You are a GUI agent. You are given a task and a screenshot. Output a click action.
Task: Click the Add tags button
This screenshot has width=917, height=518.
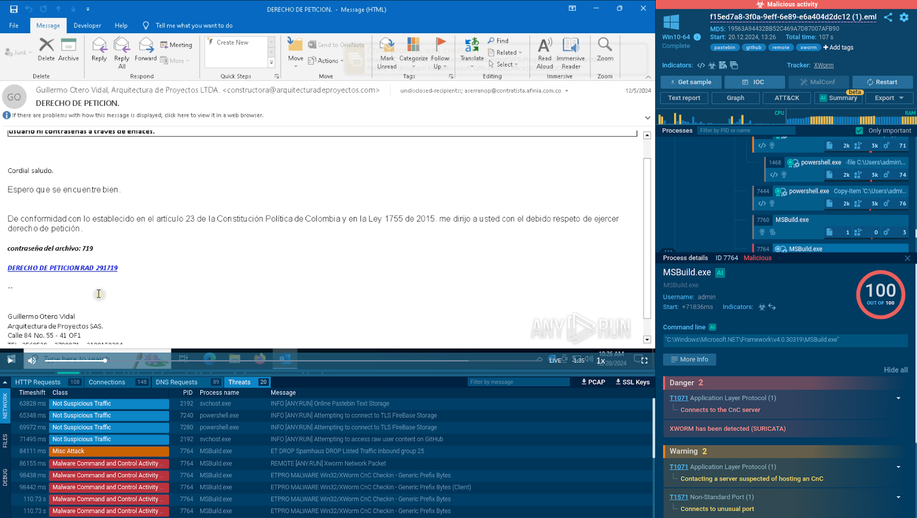click(x=838, y=48)
